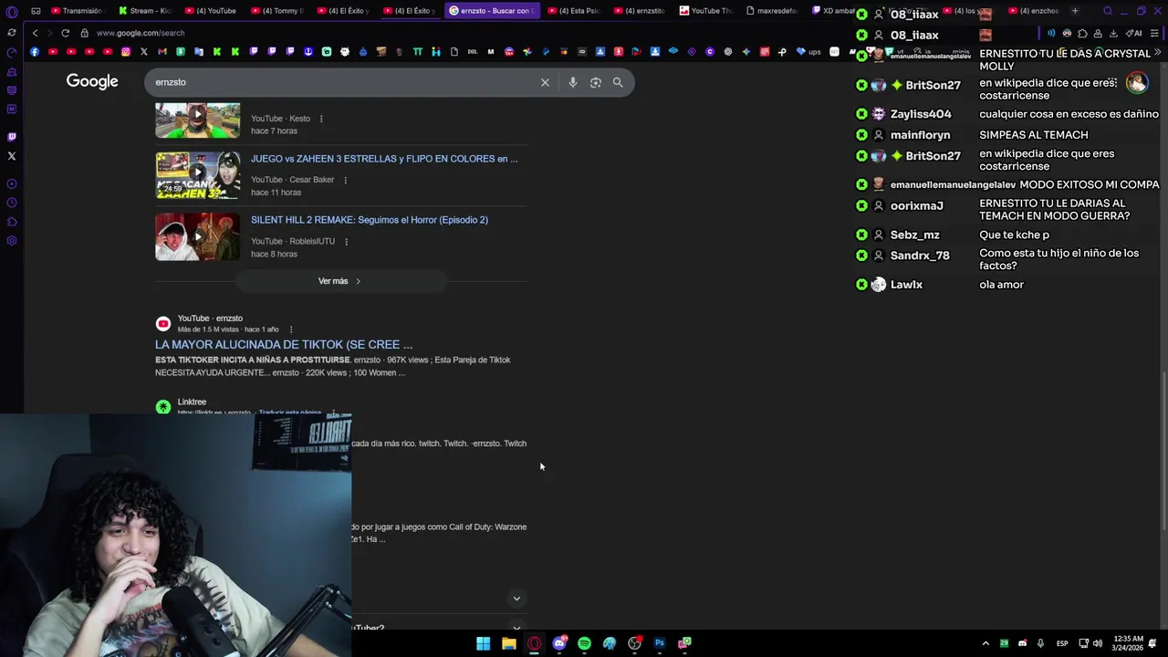Open Google image search lens
The image size is (1168, 657).
click(595, 82)
